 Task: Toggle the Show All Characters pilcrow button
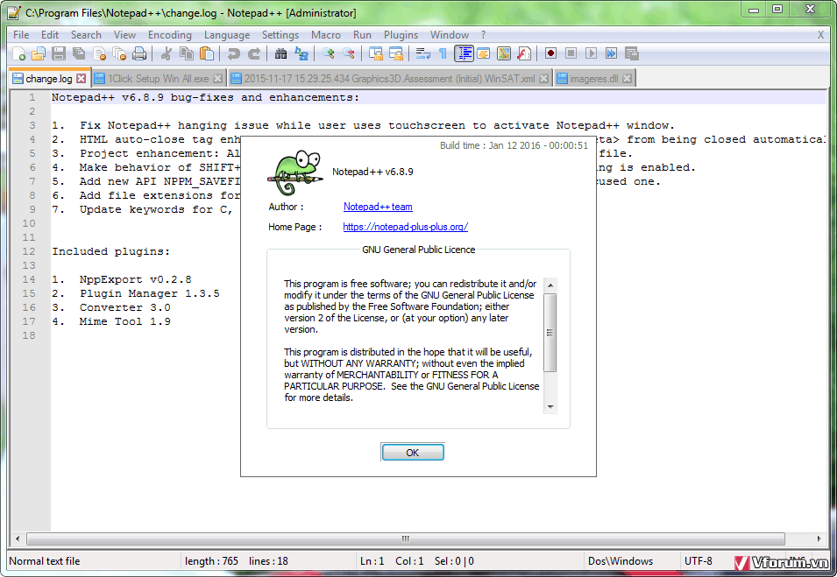tap(443, 53)
